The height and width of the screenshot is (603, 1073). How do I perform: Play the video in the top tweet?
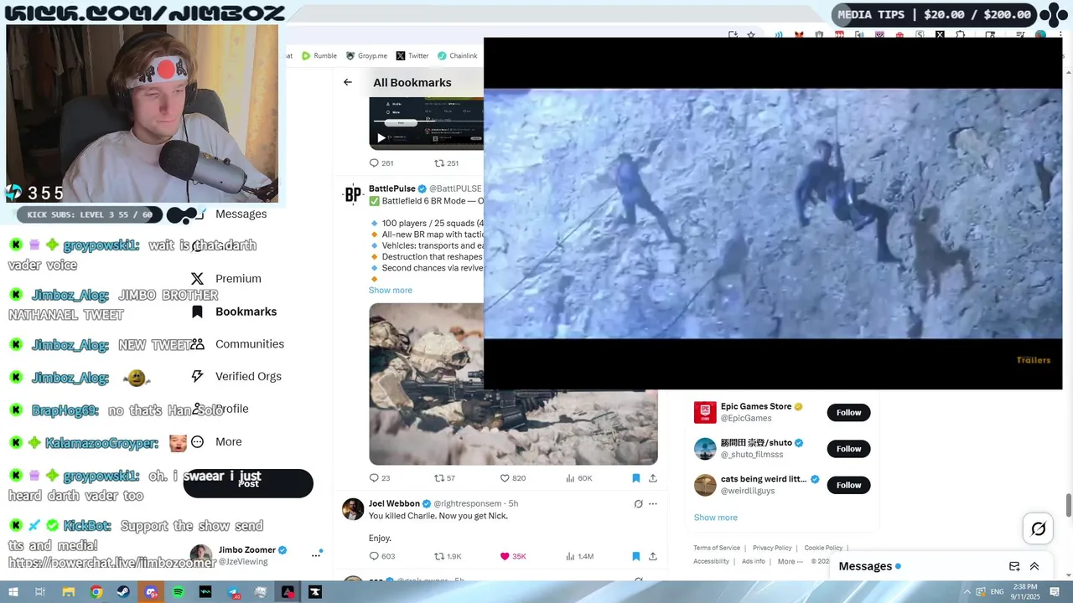(x=381, y=138)
